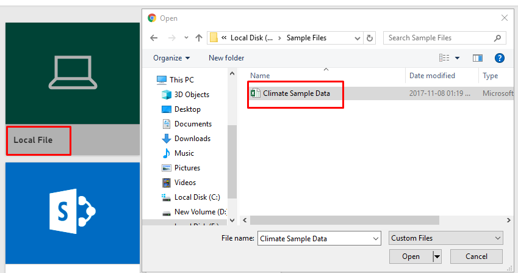Image resolution: width=518 pixels, height=273 pixels.
Task: Click the 3D Objects cube icon
Action: [x=166, y=95]
